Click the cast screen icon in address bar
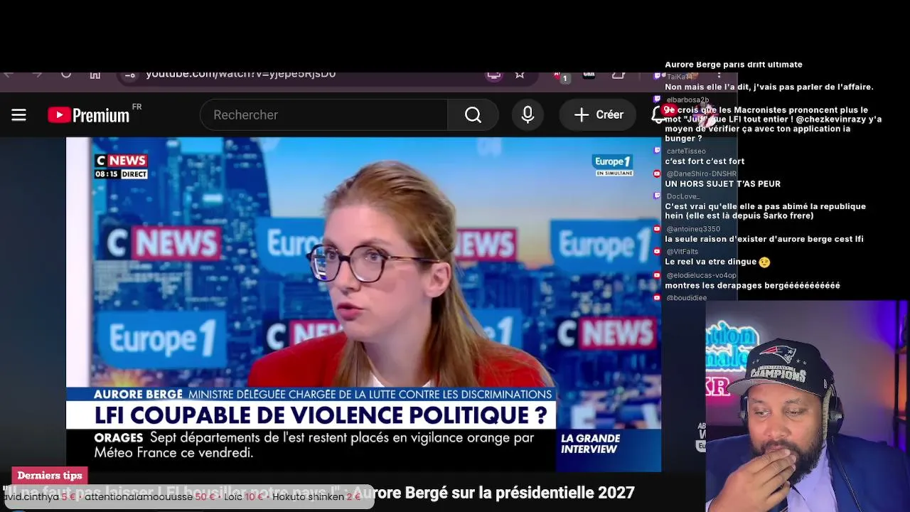This screenshot has height=512, width=910. [x=493, y=74]
